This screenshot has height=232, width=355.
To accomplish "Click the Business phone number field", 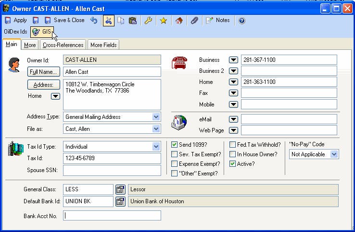I will 289,60.
